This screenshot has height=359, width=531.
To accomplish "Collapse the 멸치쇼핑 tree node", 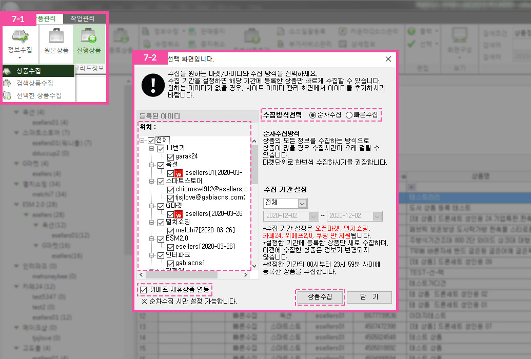I will coord(152,222).
